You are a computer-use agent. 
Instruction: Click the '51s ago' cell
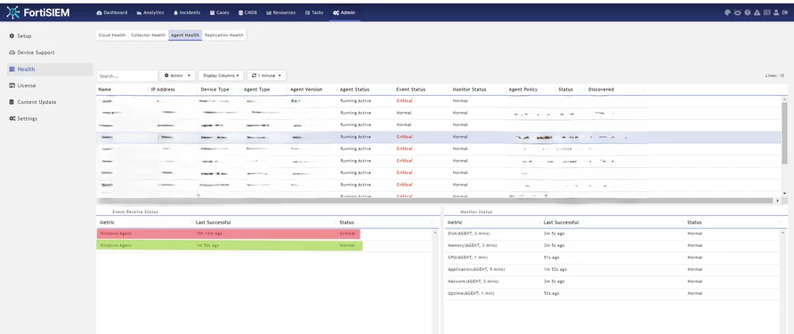[552, 258]
